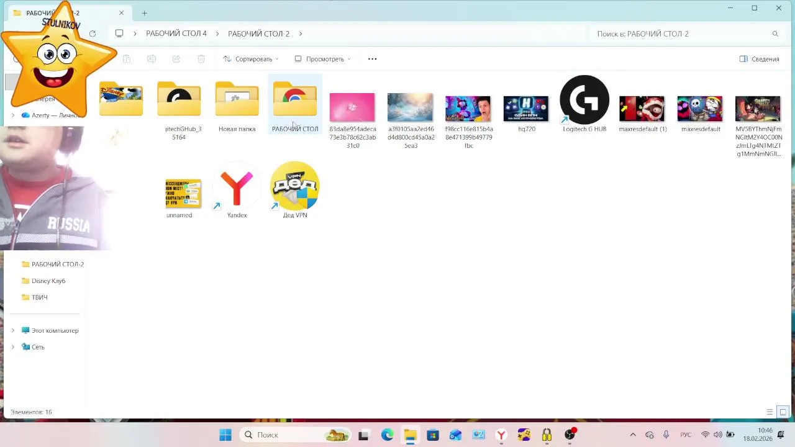
Task: Switch to details list view in status bar
Action: pos(770,412)
